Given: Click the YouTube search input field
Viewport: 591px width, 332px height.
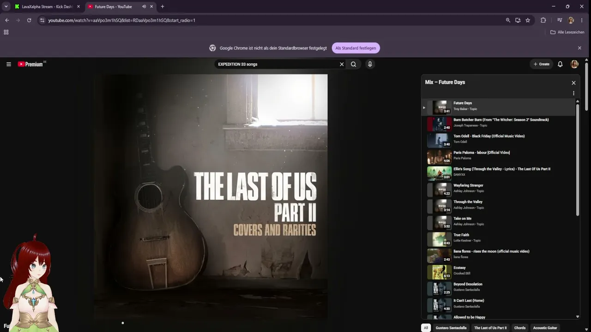Looking at the screenshot, I should tap(277, 64).
